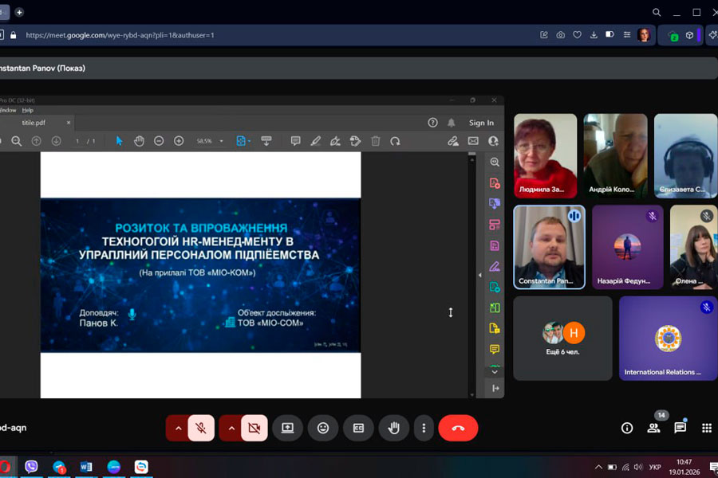The height and width of the screenshot is (478, 718).
Task: Open Word from the taskbar
Action: (86, 467)
